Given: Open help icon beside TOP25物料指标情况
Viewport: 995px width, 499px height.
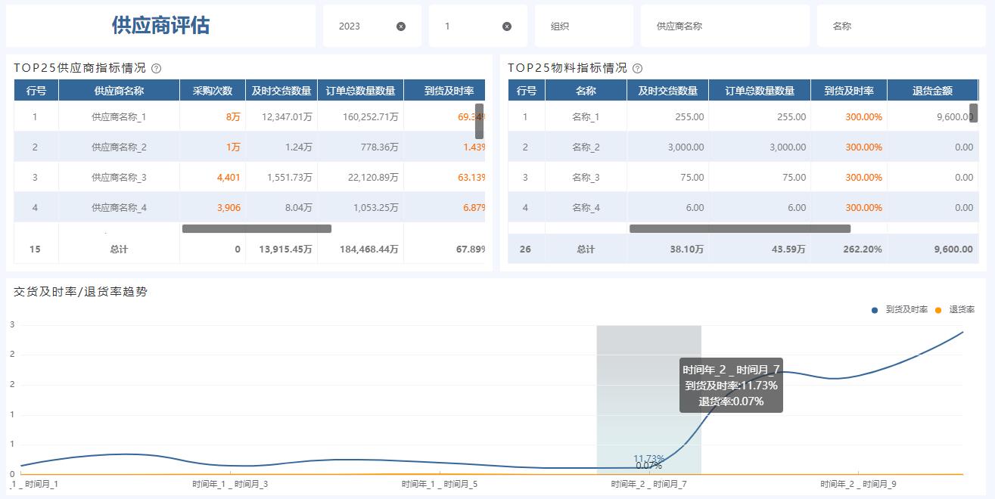Looking at the screenshot, I should pos(637,68).
